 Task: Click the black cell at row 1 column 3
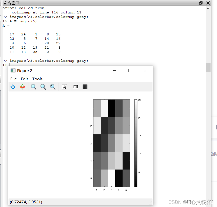coord(111,108)
